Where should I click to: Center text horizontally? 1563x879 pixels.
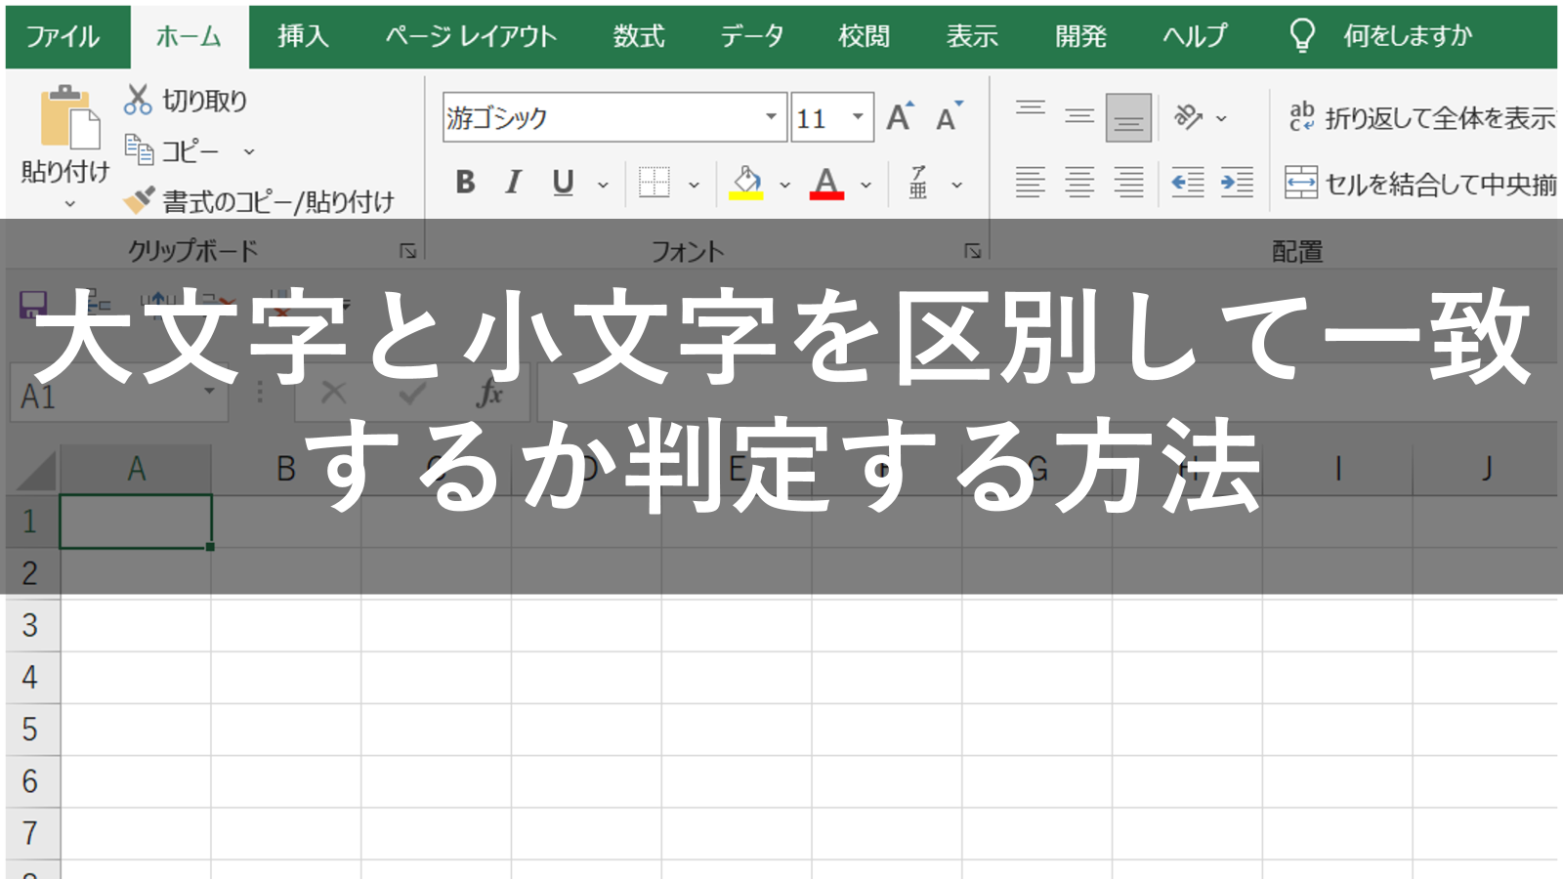tap(1079, 182)
